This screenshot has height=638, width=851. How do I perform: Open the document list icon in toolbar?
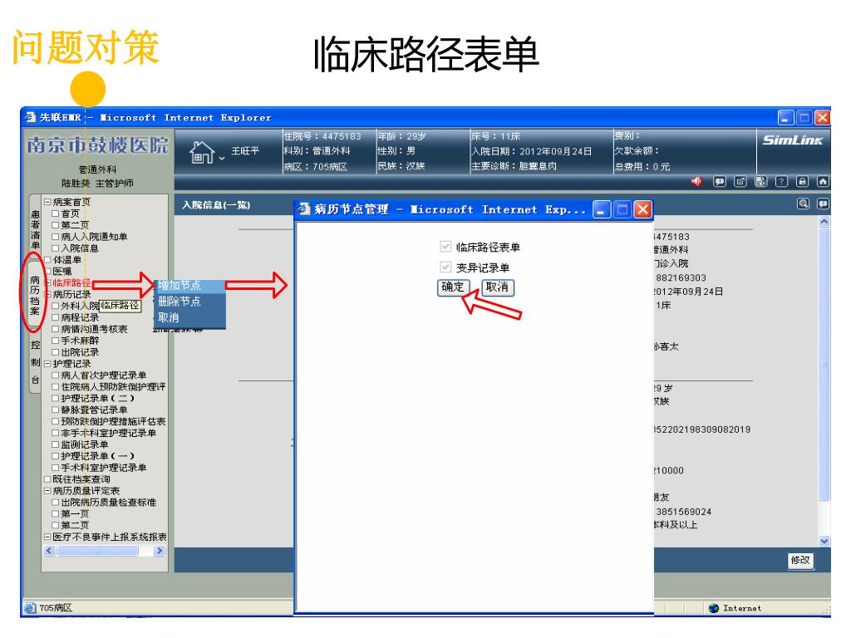761,181
